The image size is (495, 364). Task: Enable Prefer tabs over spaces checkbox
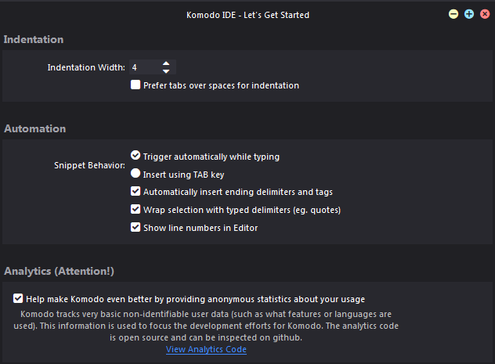point(135,85)
